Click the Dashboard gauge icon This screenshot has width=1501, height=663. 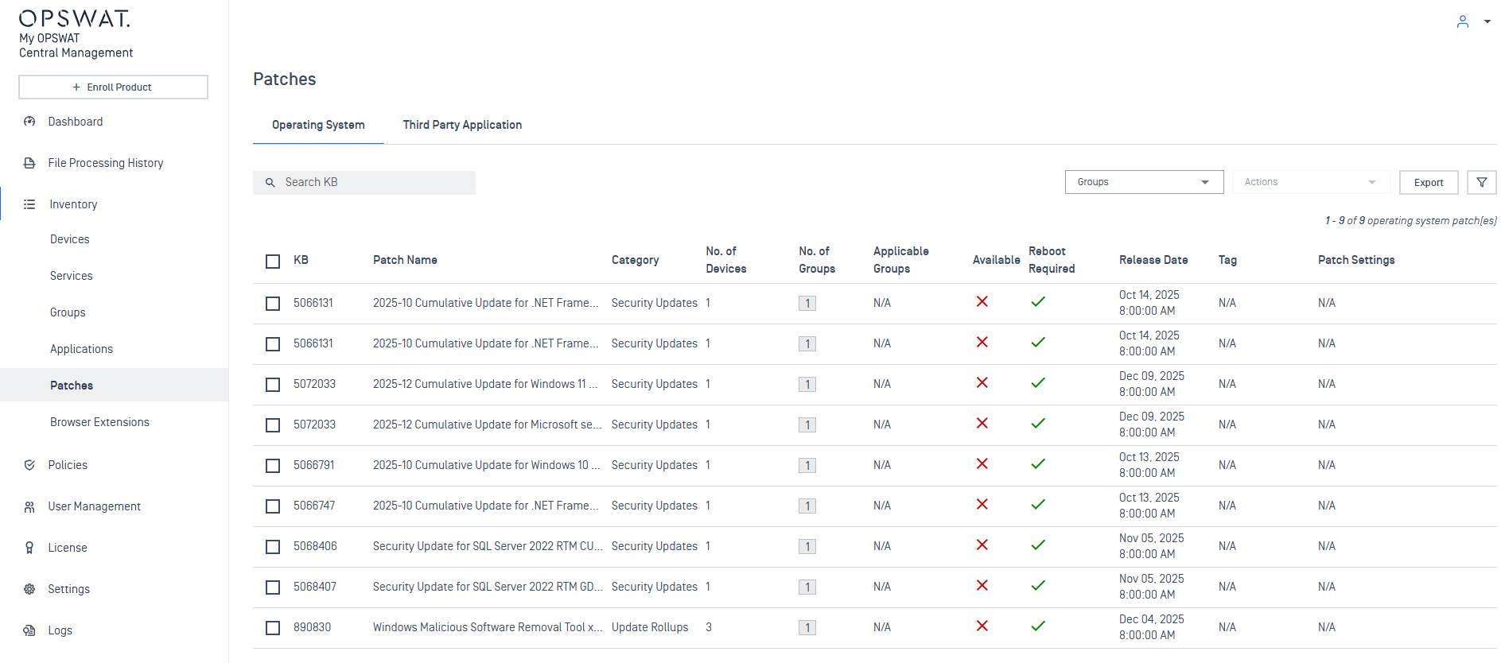point(29,122)
